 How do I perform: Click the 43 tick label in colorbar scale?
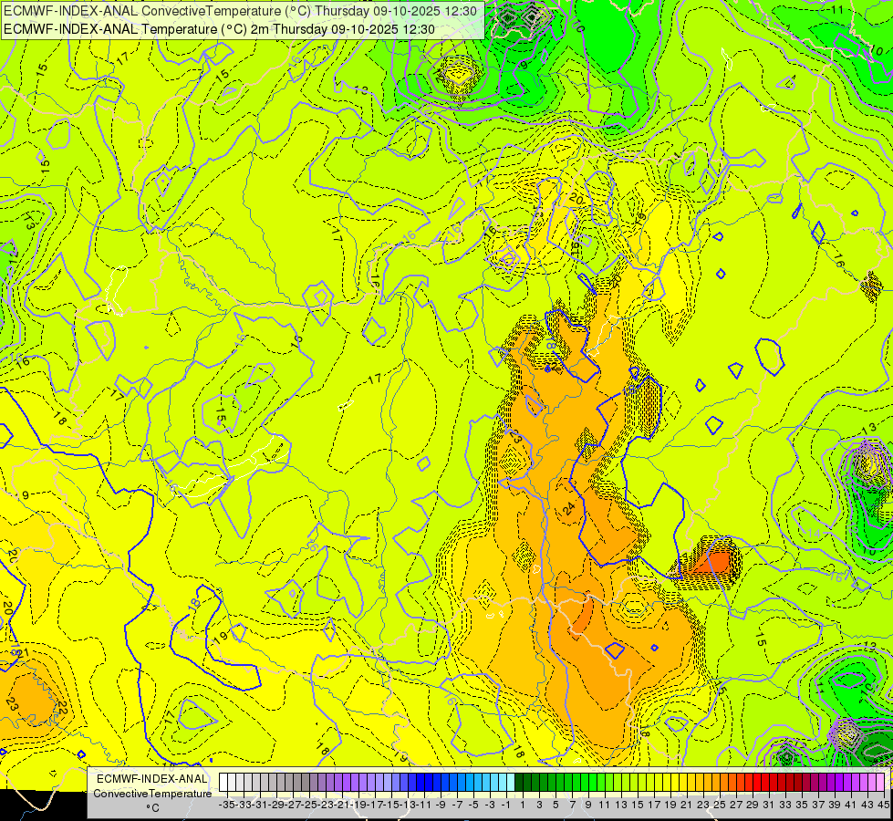click(x=867, y=805)
